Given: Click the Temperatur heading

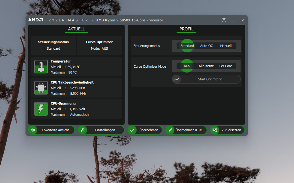Looking at the screenshot, I should tap(61, 61).
